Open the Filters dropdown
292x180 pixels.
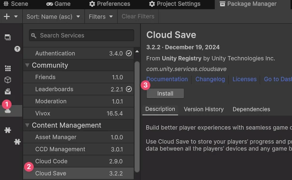(101, 16)
